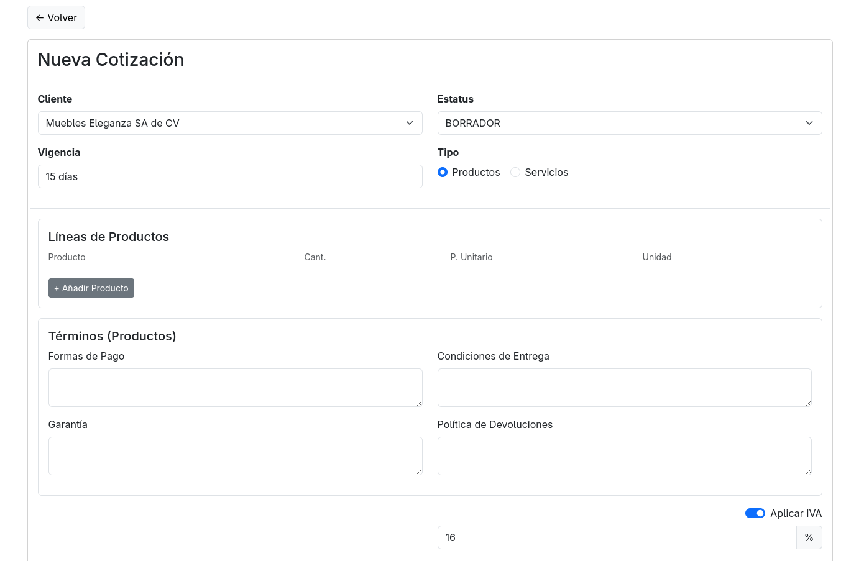Select the Productos radio option

(443, 172)
